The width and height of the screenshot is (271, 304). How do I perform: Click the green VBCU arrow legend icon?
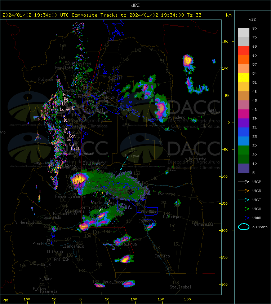pyautogui.click(x=244, y=209)
